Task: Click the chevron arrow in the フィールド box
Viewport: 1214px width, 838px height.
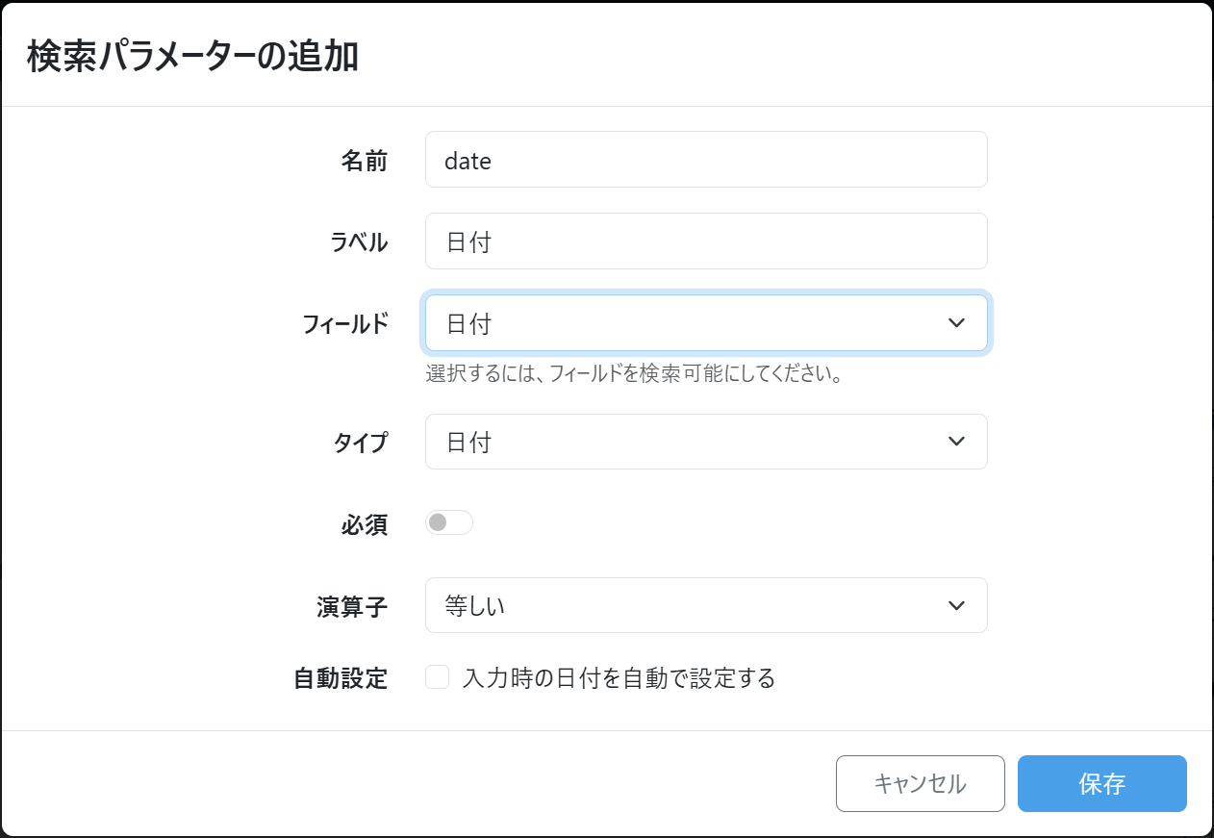Action: 955,323
